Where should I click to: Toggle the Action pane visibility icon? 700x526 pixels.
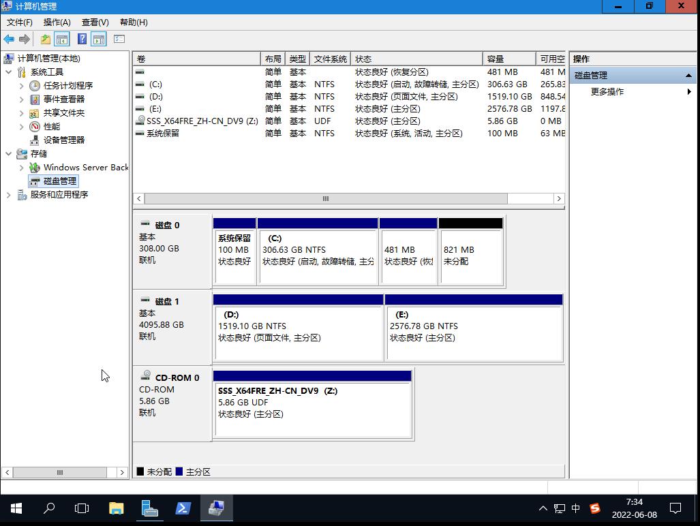(x=98, y=39)
